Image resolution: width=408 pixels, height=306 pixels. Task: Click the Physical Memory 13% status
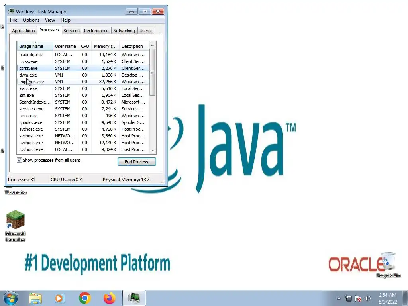[126, 180]
